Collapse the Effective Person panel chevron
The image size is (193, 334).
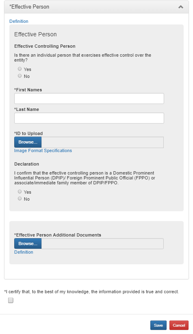181,7
